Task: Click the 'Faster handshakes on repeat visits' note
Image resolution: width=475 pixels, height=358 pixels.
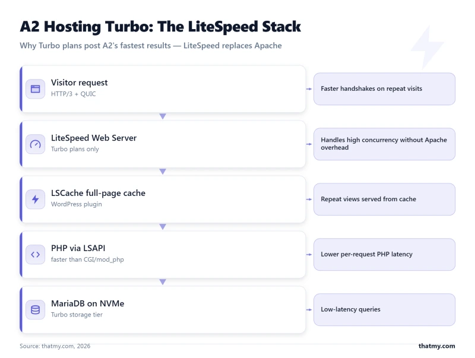Action: click(384, 88)
